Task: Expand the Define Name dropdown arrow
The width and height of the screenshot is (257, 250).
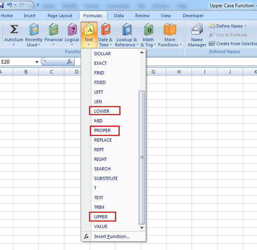Action: [x=245, y=26]
